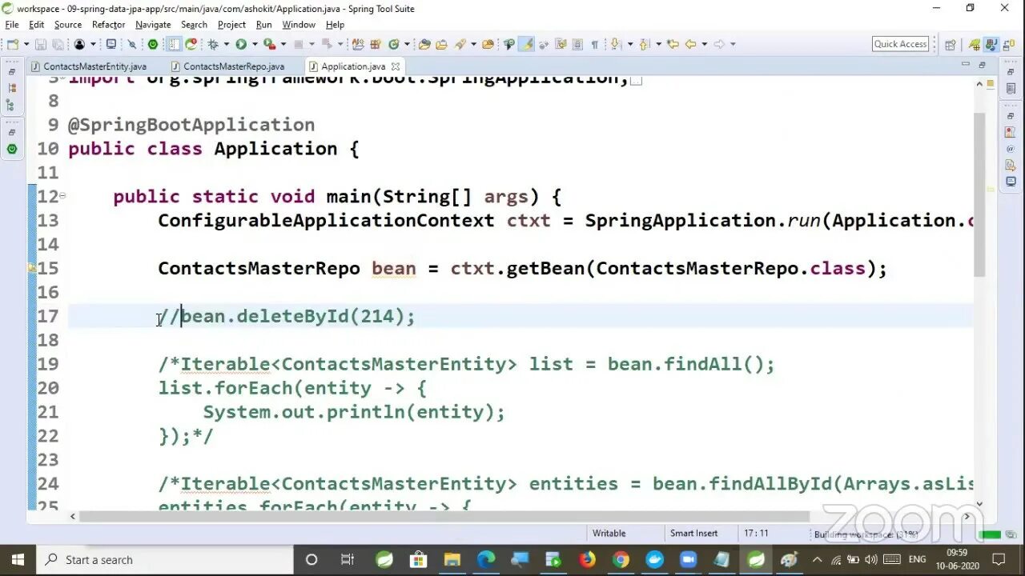The width and height of the screenshot is (1025, 576).
Task: Click the vertical editor scrollbar
Action: pos(979,195)
